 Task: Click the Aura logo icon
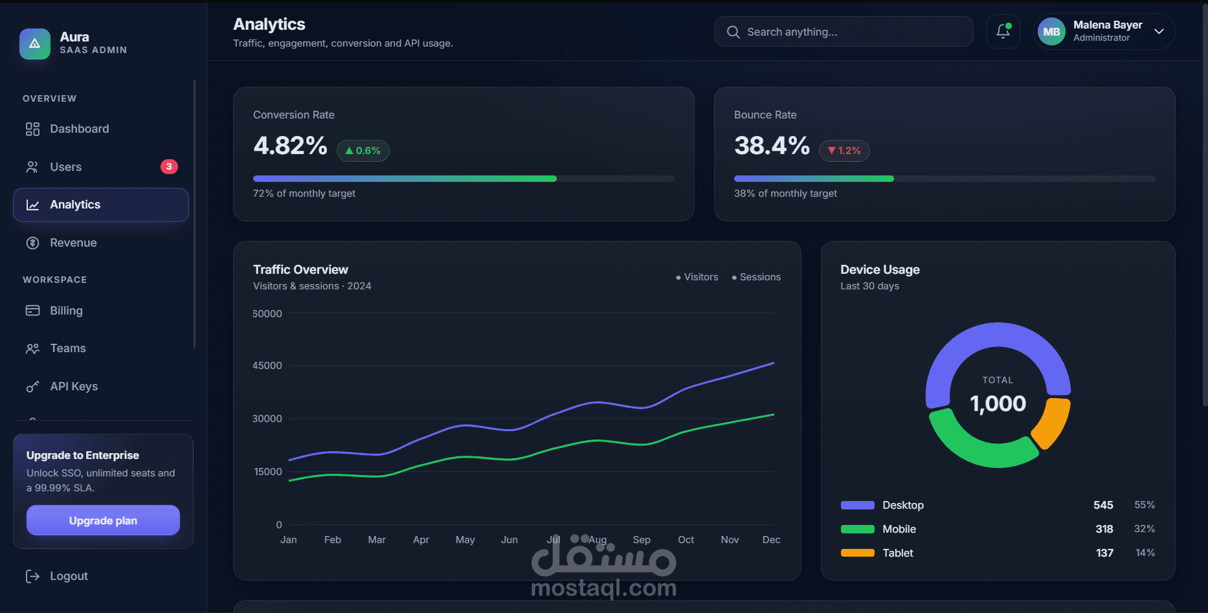[x=35, y=43]
